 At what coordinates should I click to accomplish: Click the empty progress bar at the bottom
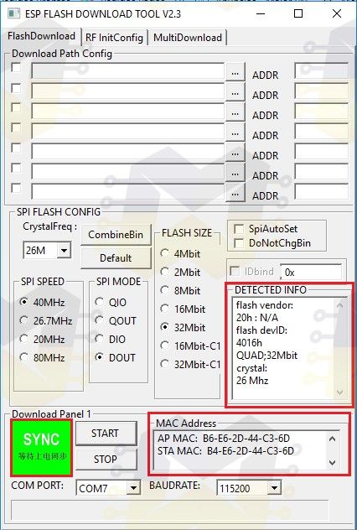(170, 511)
